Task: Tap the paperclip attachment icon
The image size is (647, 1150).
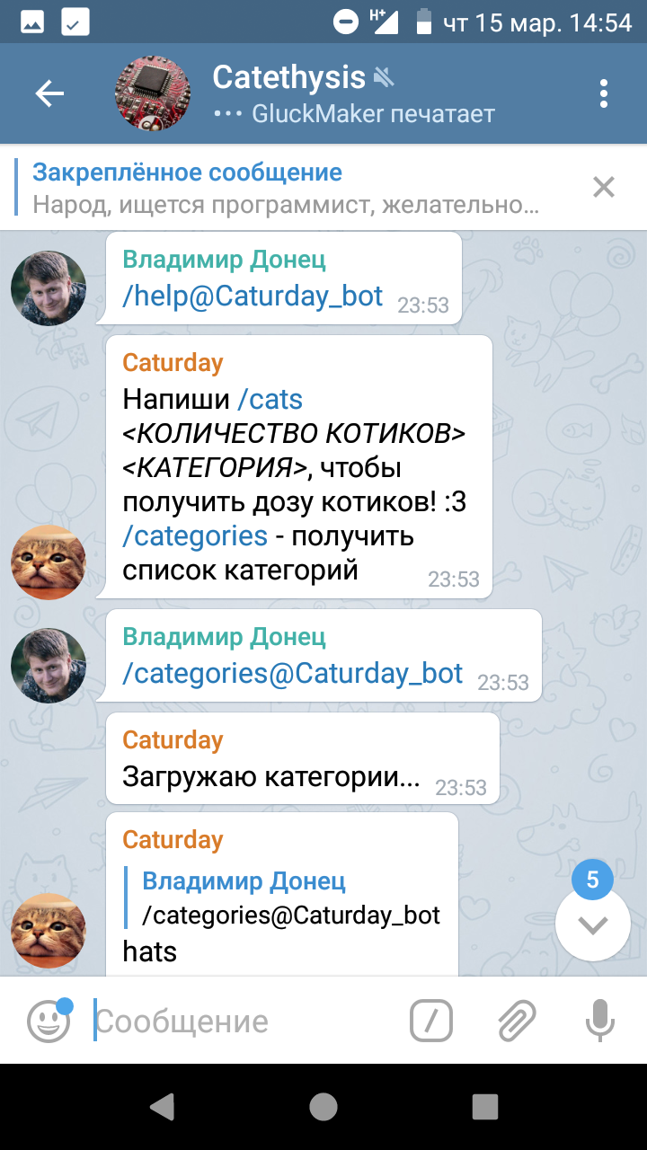Action: point(517,1021)
